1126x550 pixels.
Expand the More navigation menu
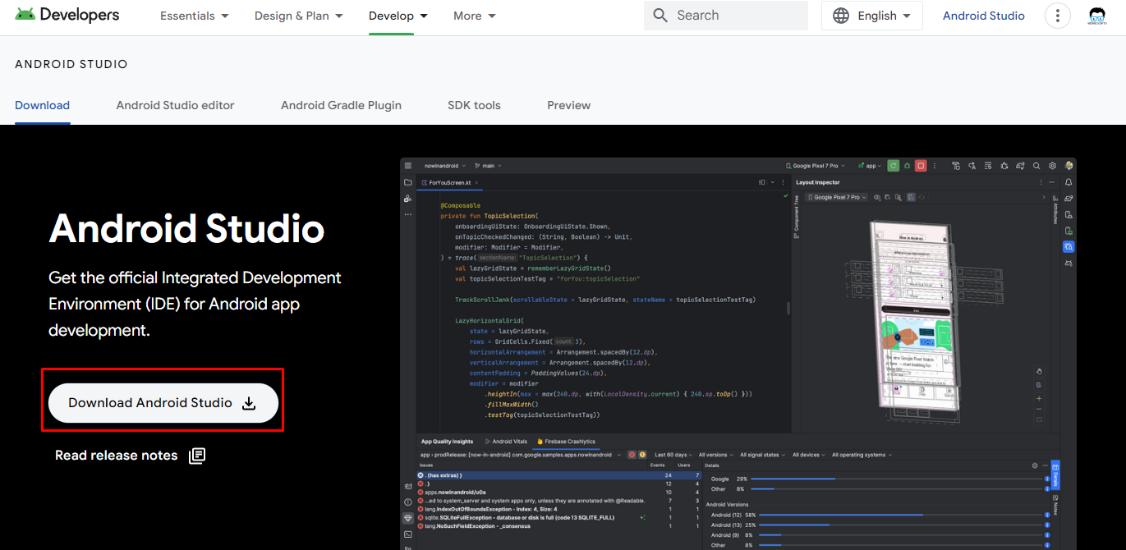[475, 16]
